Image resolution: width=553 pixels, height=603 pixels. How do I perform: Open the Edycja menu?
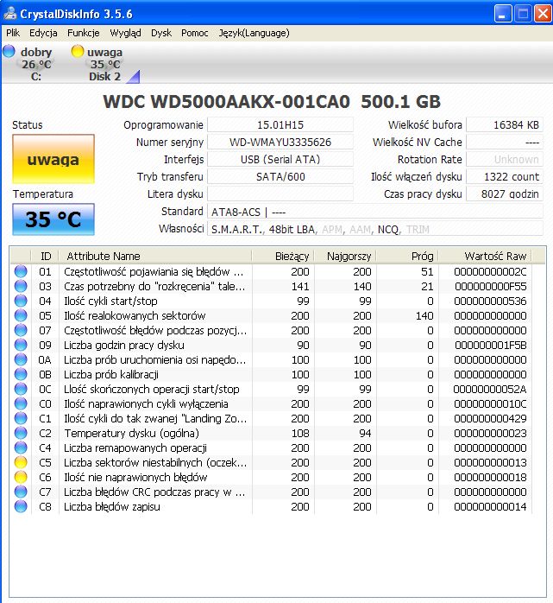pos(43,33)
